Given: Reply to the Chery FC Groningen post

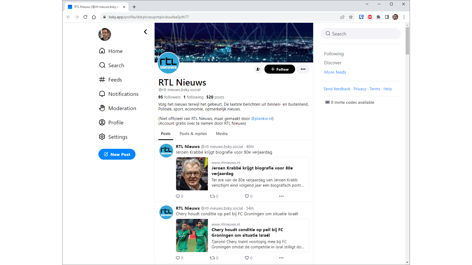Looking at the screenshot, I should [x=180, y=258].
